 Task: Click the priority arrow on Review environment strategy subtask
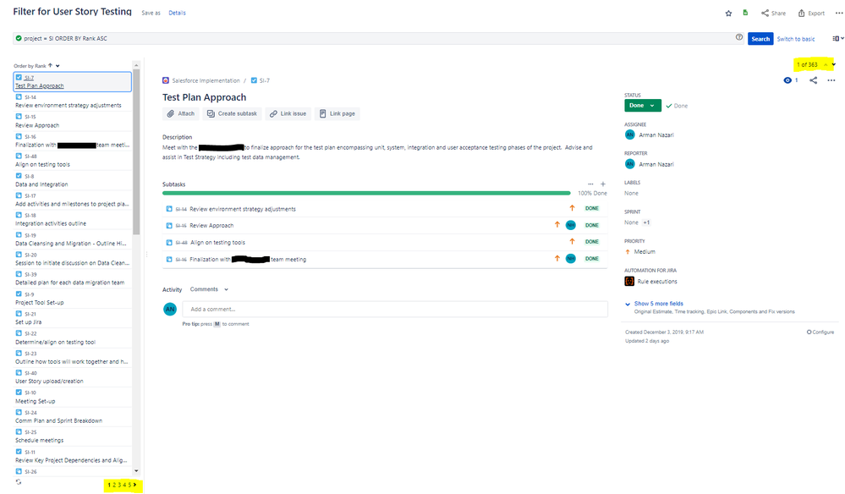tap(573, 208)
